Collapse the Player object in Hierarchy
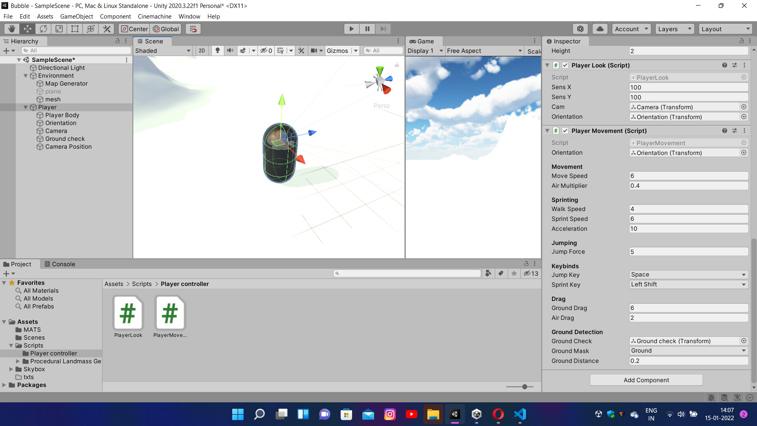Image resolution: width=757 pixels, height=426 pixels. 26,107
